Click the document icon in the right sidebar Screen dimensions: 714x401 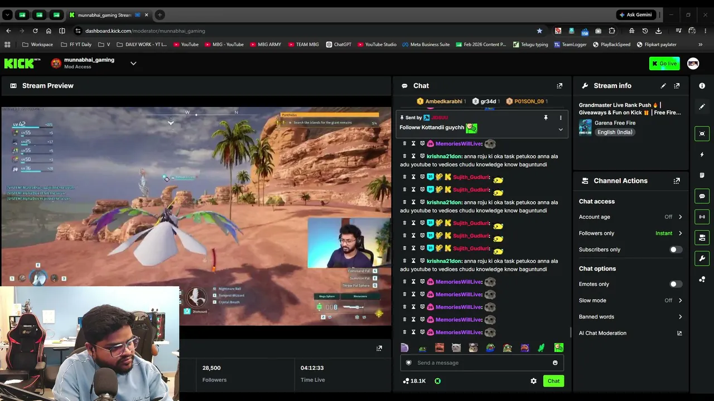click(x=702, y=175)
